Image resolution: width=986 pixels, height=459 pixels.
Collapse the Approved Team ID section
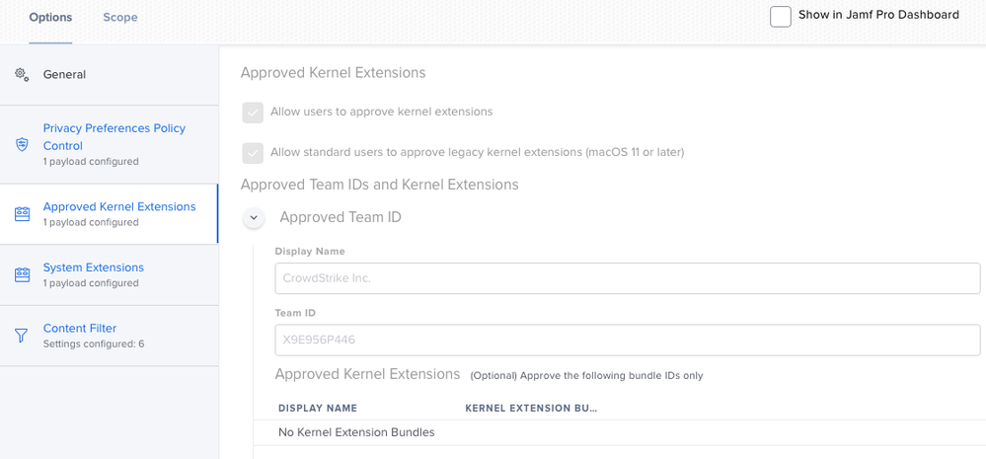pos(254,217)
